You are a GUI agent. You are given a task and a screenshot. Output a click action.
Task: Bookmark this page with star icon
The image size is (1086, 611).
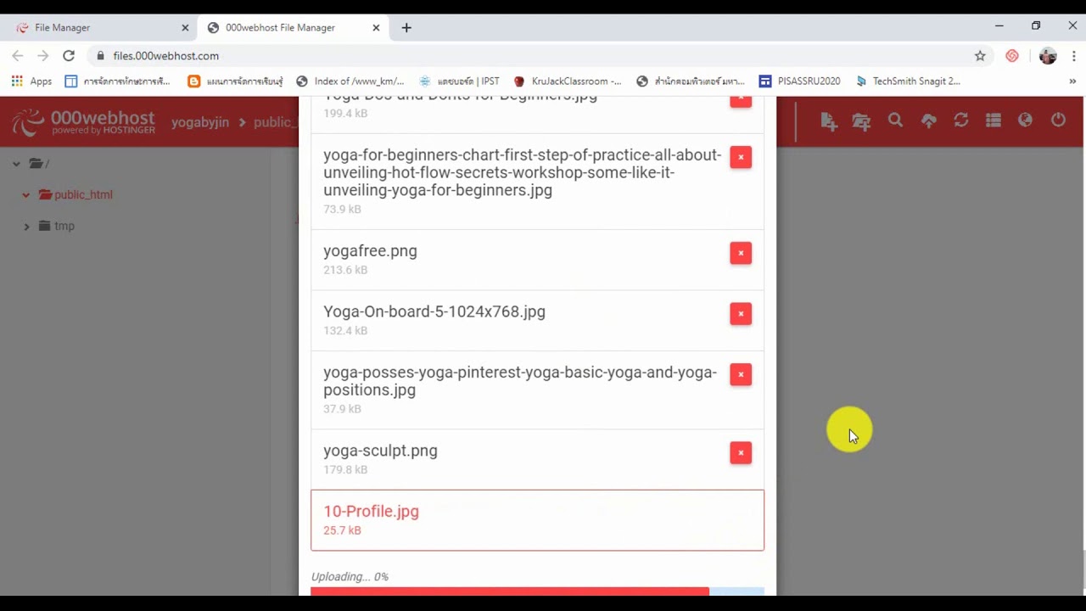(x=980, y=56)
